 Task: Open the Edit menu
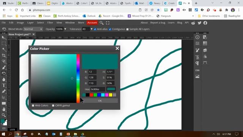click(11, 23)
